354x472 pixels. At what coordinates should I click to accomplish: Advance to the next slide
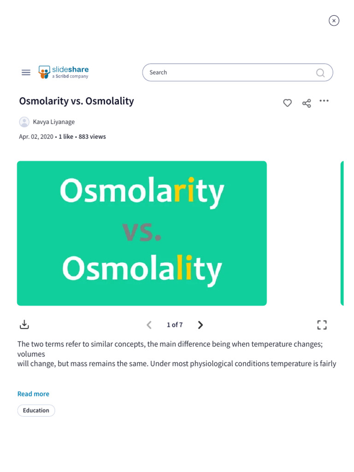(200, 325)
